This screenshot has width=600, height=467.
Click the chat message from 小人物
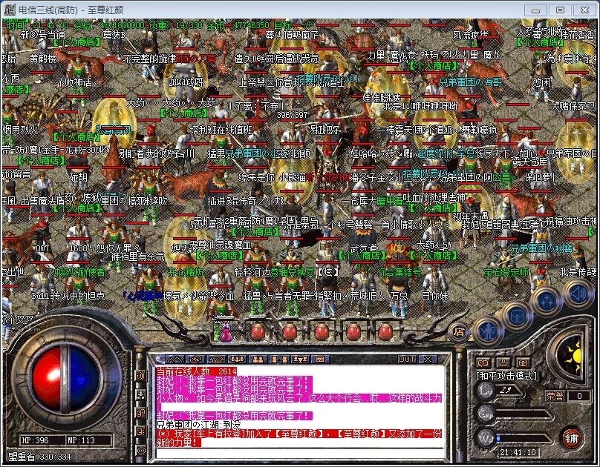pyautogui.click(x=299, y=403)
